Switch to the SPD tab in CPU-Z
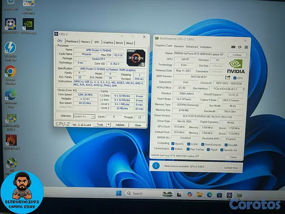285x214 pixels. [97, 42]
